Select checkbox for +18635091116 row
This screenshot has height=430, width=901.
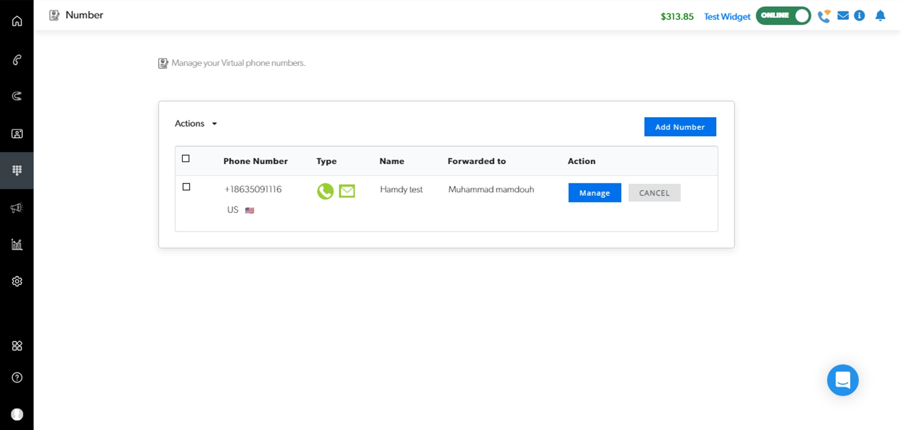pos(186,187)
